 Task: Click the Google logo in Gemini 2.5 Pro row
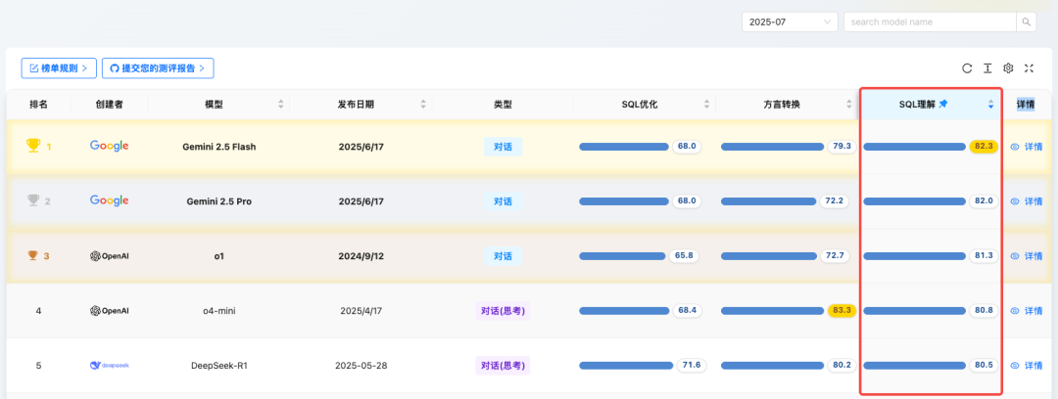pos(109,200)
